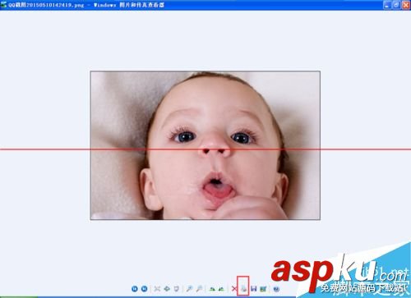Start the slide show
This screenshot has width=411, height=298.
(177, 289)
